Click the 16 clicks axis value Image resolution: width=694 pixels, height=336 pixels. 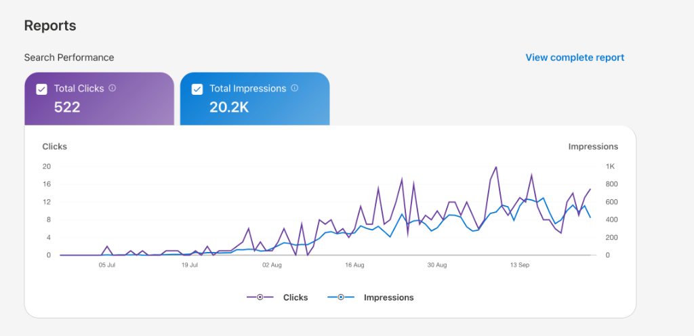tap(47, 184)
